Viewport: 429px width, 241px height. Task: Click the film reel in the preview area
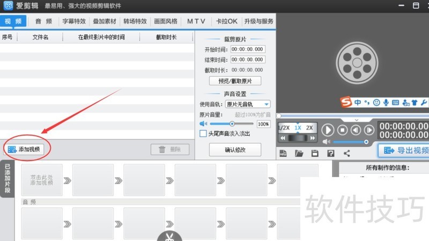pos(357,63)
